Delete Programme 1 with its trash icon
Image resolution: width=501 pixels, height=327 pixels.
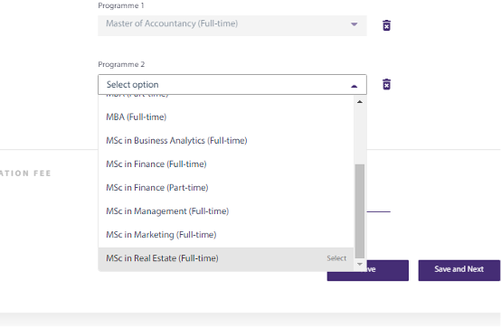click(386, 25)
